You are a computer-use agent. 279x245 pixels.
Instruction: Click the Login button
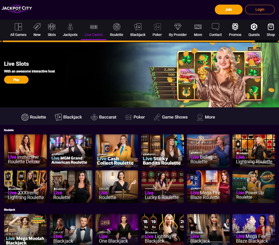pos(260,9)
